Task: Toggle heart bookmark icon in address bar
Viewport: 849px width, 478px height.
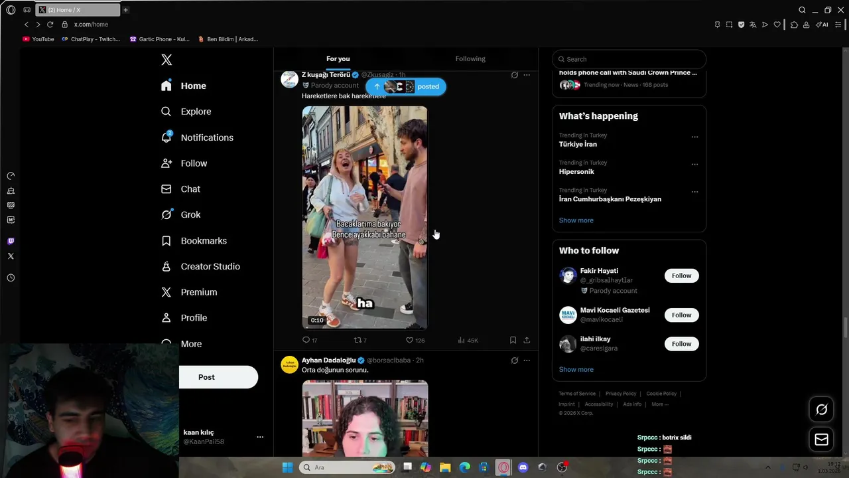Action: point(777,25)
